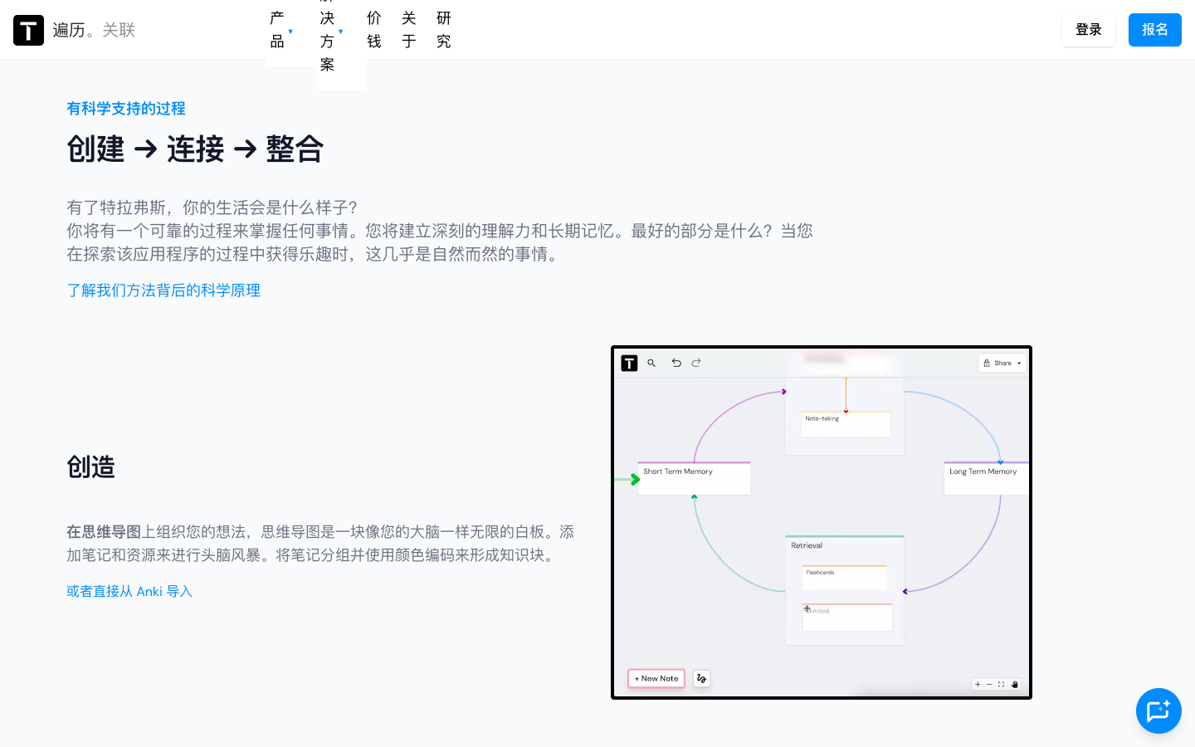Click the zoom in plus icon
The width and height of the screenshot is (1195, 747).
(978, 685)
